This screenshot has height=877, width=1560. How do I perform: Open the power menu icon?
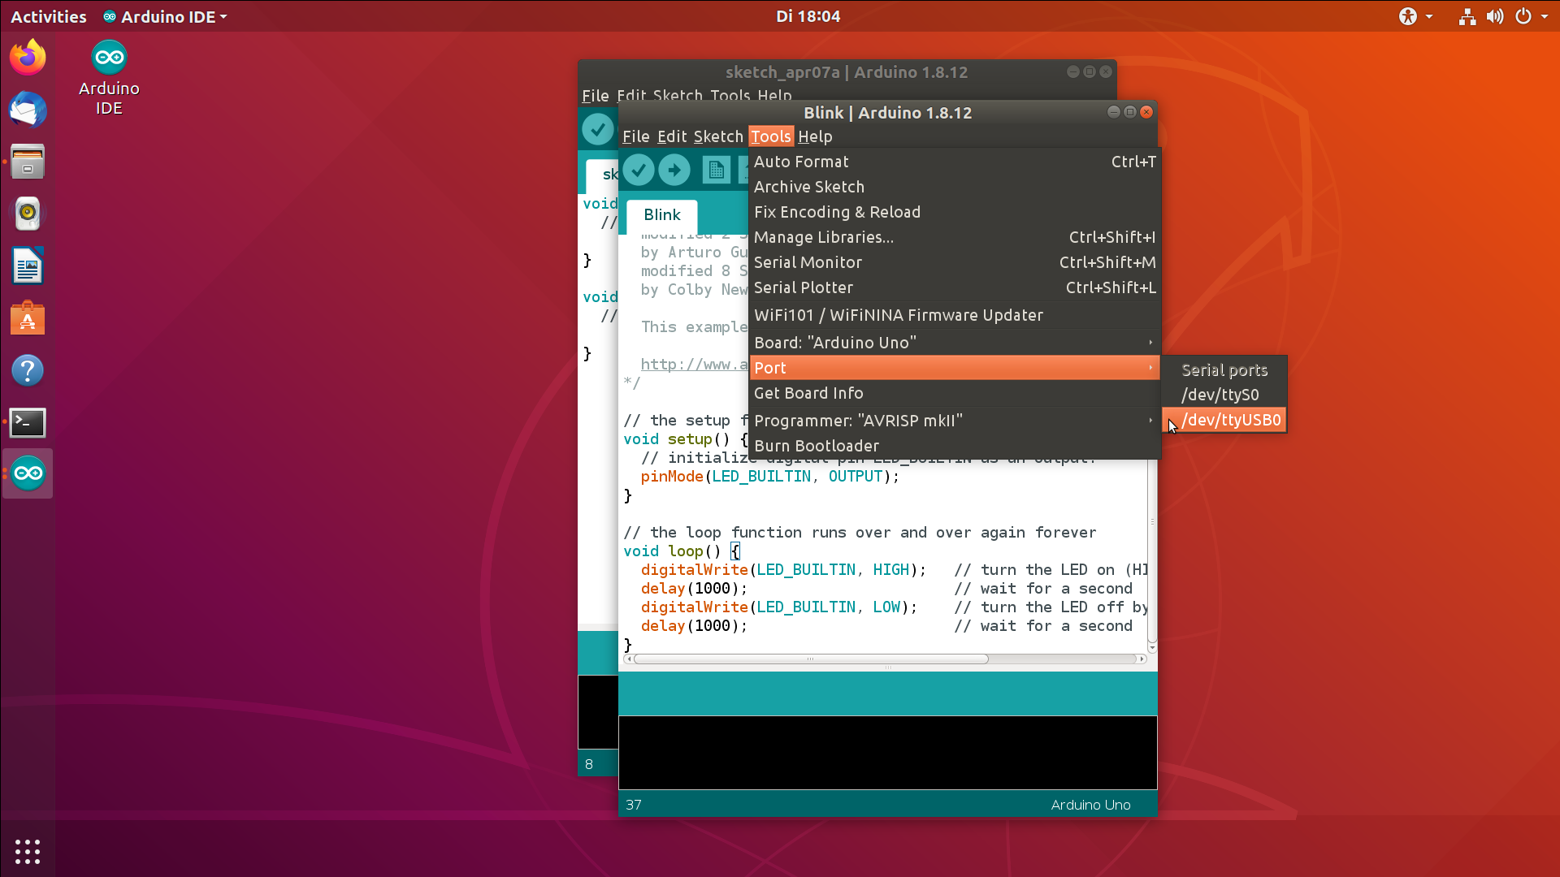coord(1523,16)
